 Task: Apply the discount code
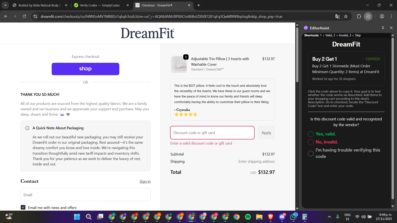266,133
